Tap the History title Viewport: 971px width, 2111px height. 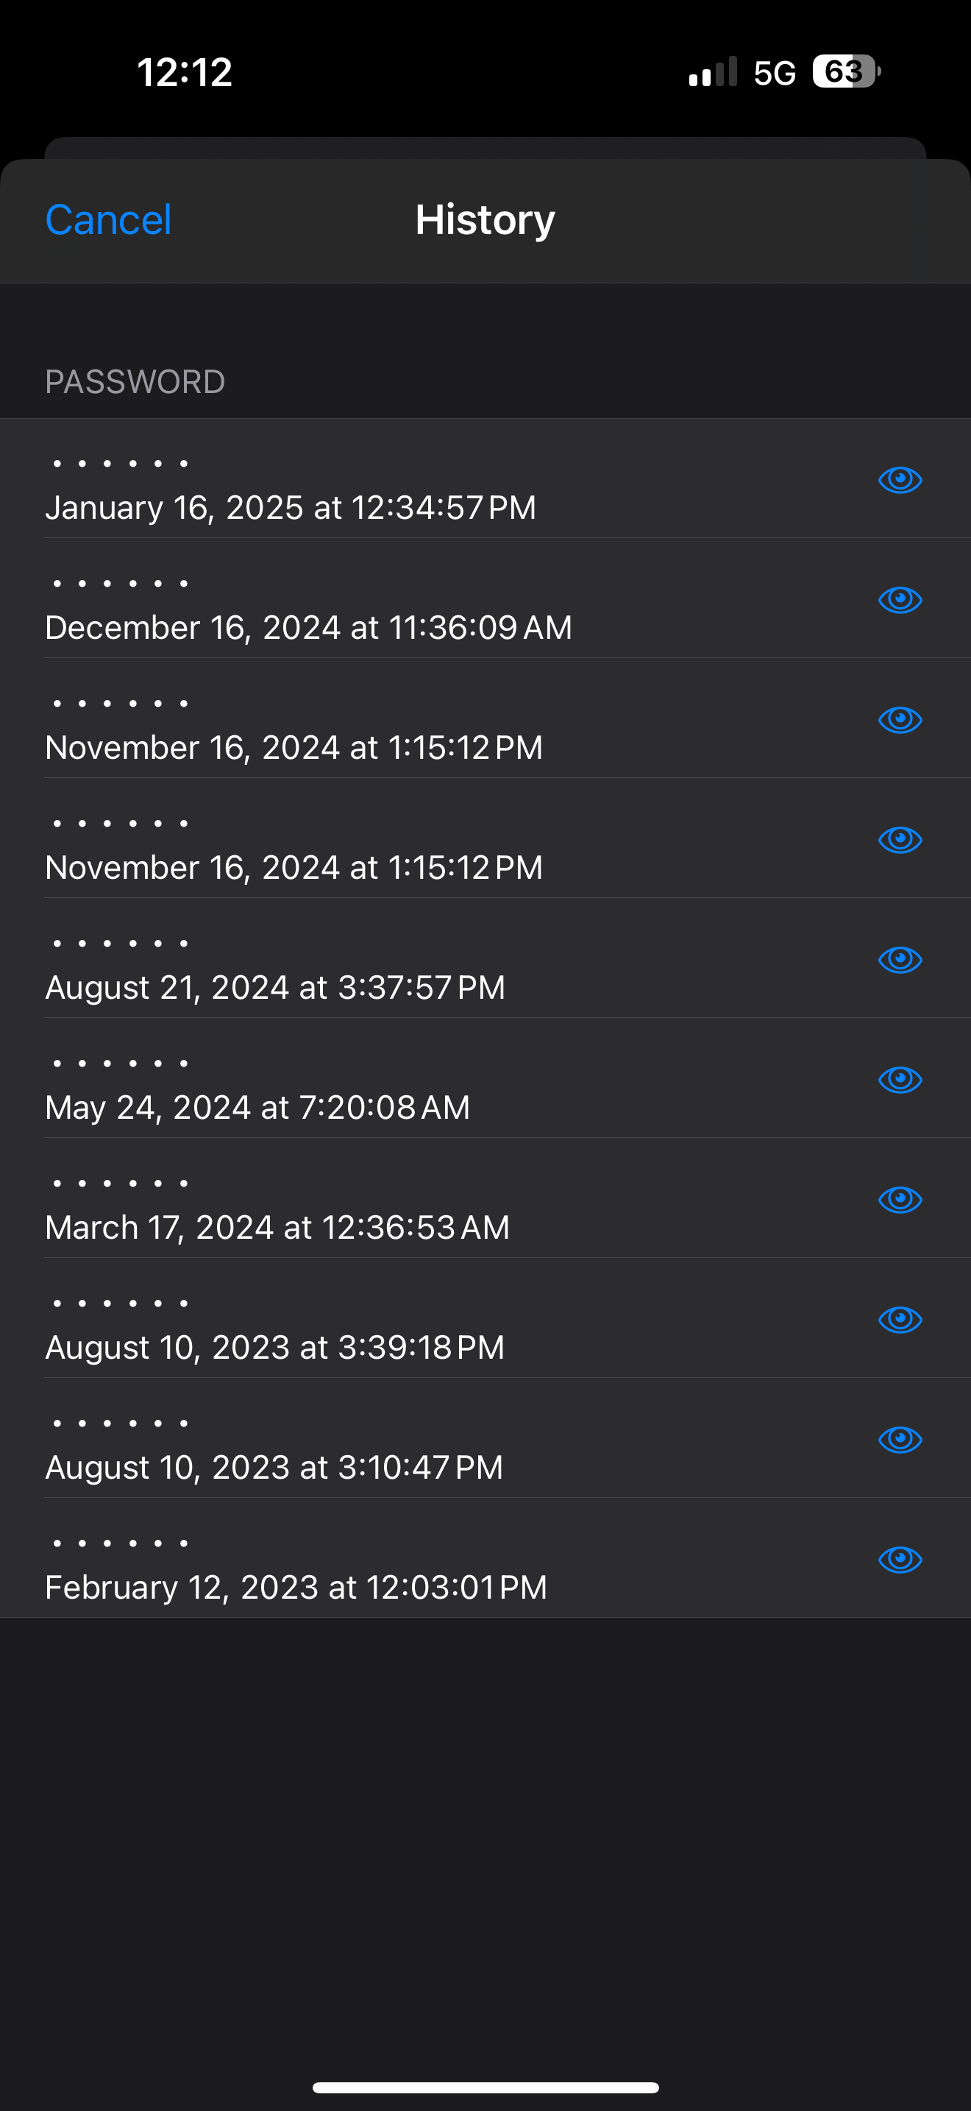(485, 219)
